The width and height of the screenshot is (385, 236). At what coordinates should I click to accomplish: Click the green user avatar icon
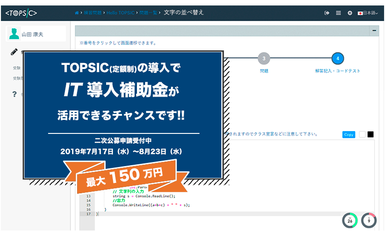coord(14,34)
